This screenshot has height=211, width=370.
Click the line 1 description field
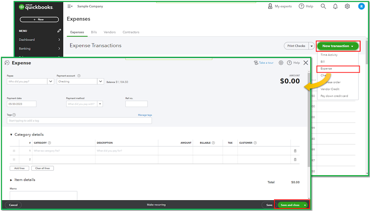click(x=127, y=151)
